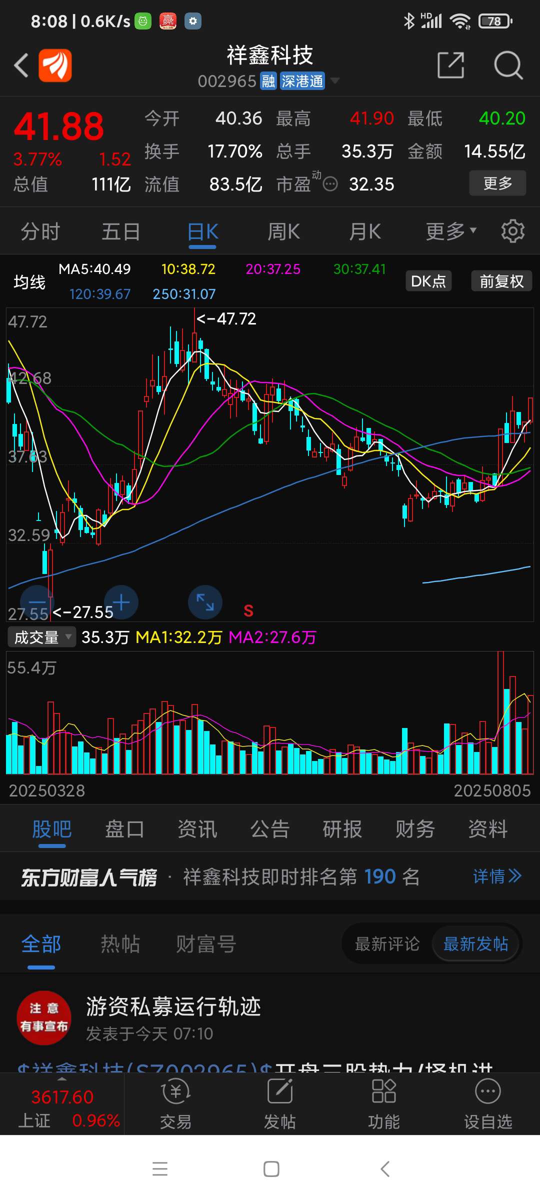Tap the volume bar chart area

click(270, 712)
